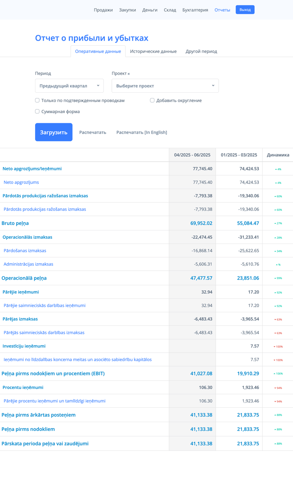Click the 34% up arrow for Pārdošanas izmaksas

click(x=278, y=251)
